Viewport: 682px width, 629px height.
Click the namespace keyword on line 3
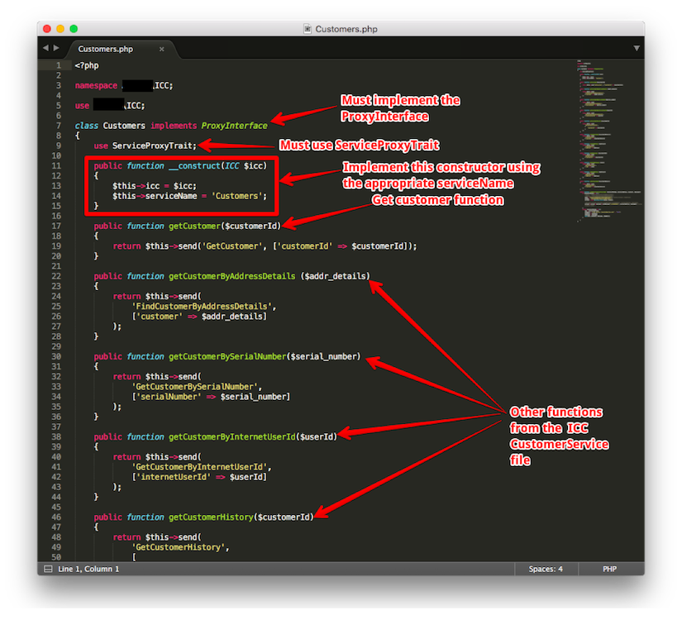pos(96,86)
